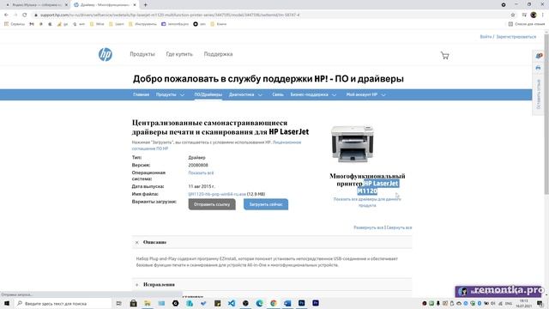Open the notification center
549x309 pixels.
540,303
